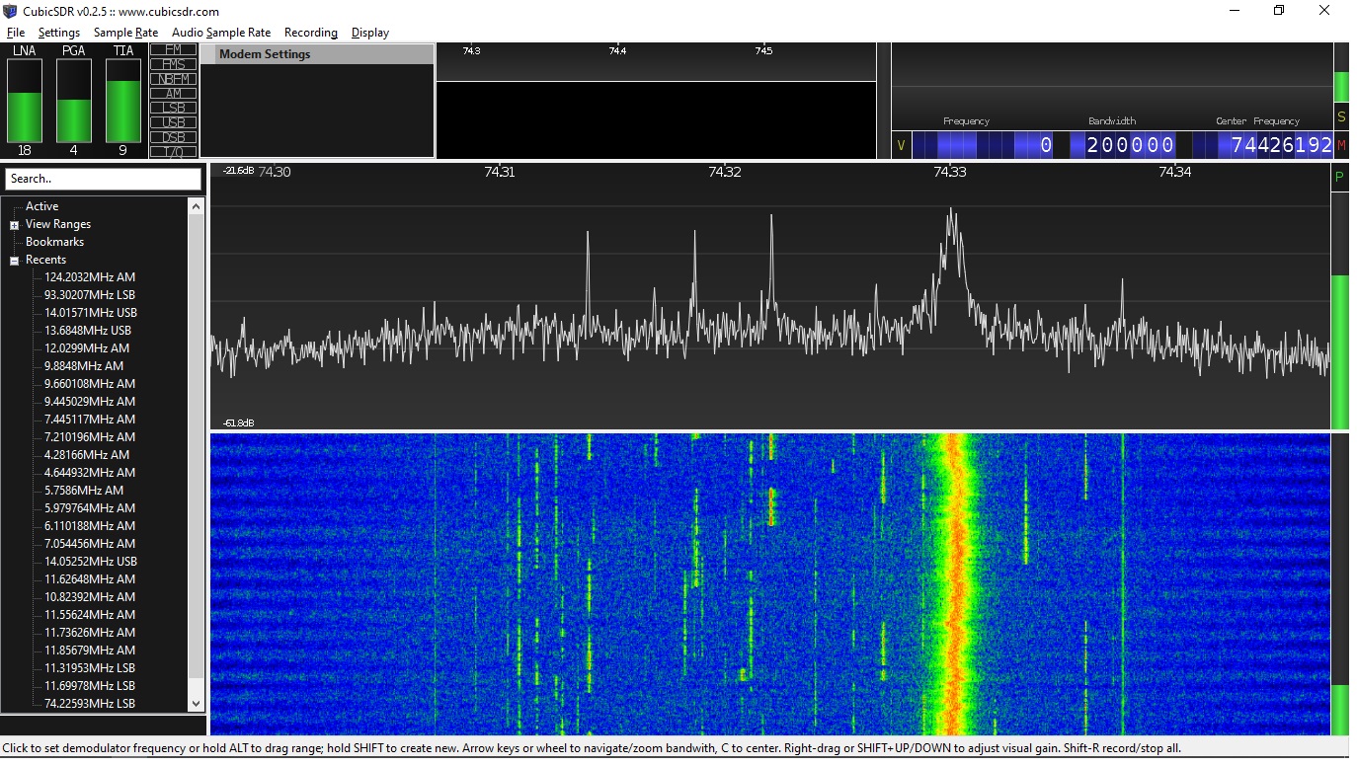Select NBFM demodulator mode
This screenshot has width=1357, height=766.
(174, 79)
